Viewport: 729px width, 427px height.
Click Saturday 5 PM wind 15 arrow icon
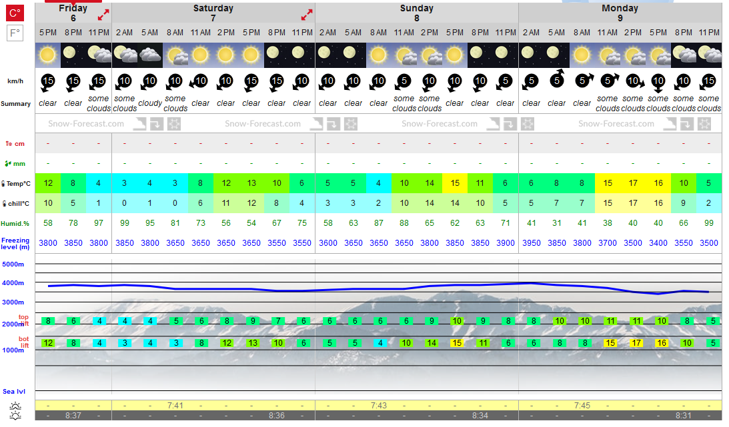[x=251, y=82]
